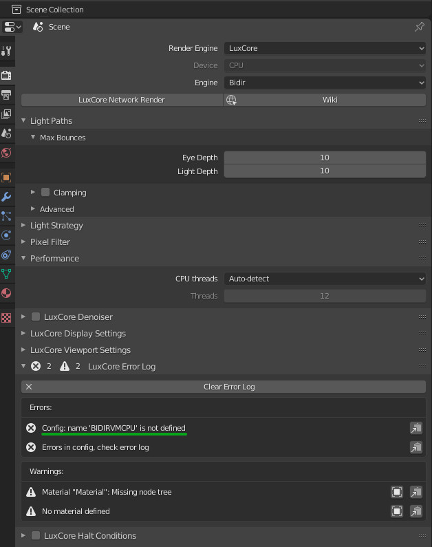Select the Object properties orange square icon
This screenshot has height=547, width=432.
pyautogui.click(x=7, y=178)
